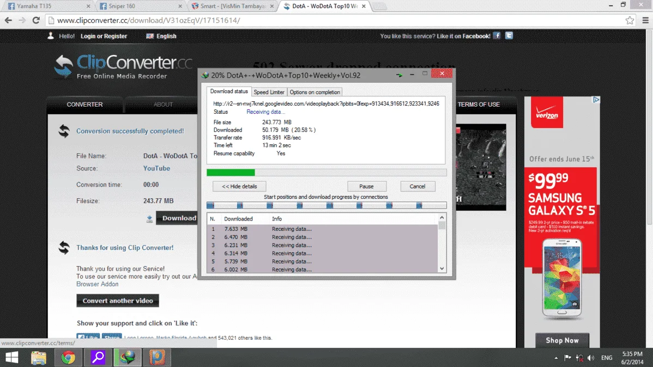Open the Speed Limiter tab
Image resolution: width=653 pixels, height=367 pixels.
pyautogui.click(x=269, y=93)
